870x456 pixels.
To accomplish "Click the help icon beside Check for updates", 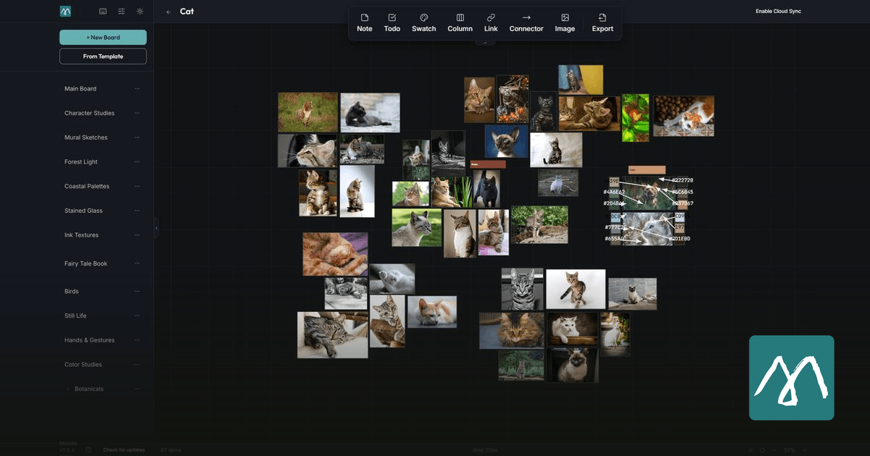I will tap(88, 450).
